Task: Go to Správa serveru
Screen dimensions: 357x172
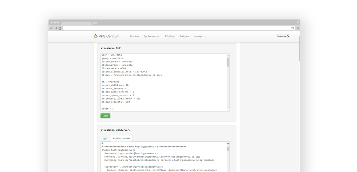Action: tap(152, 36)
